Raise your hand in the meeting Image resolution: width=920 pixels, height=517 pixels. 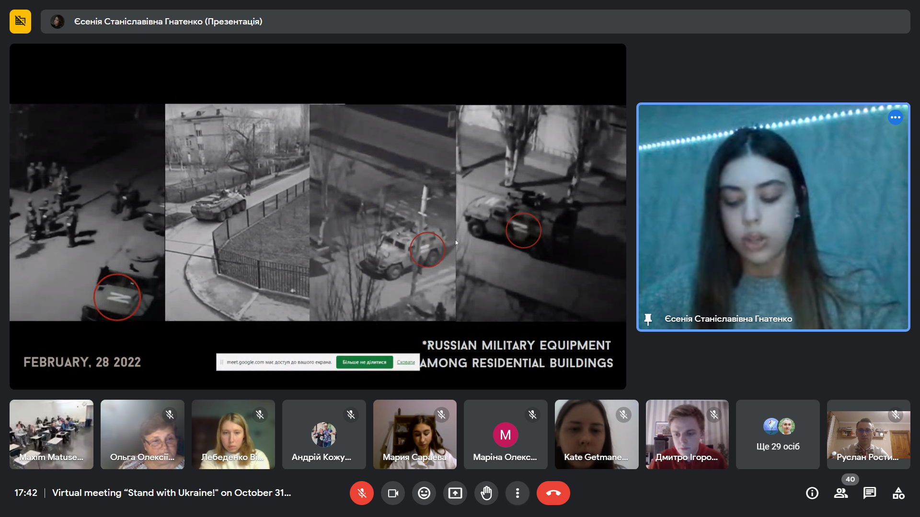[486, 493]
